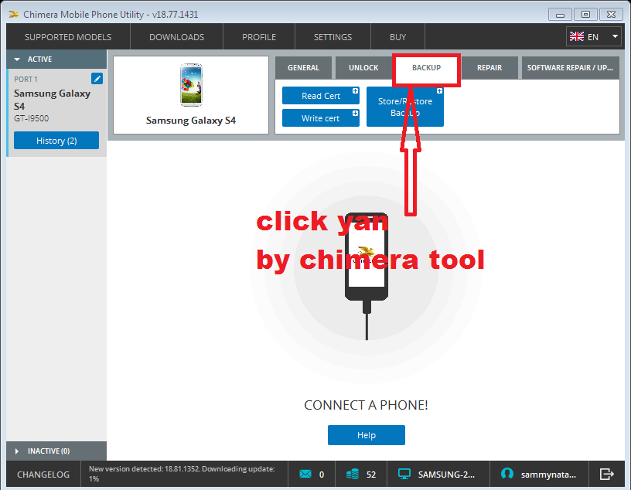Open the CHANGELOG

(43, 475)
